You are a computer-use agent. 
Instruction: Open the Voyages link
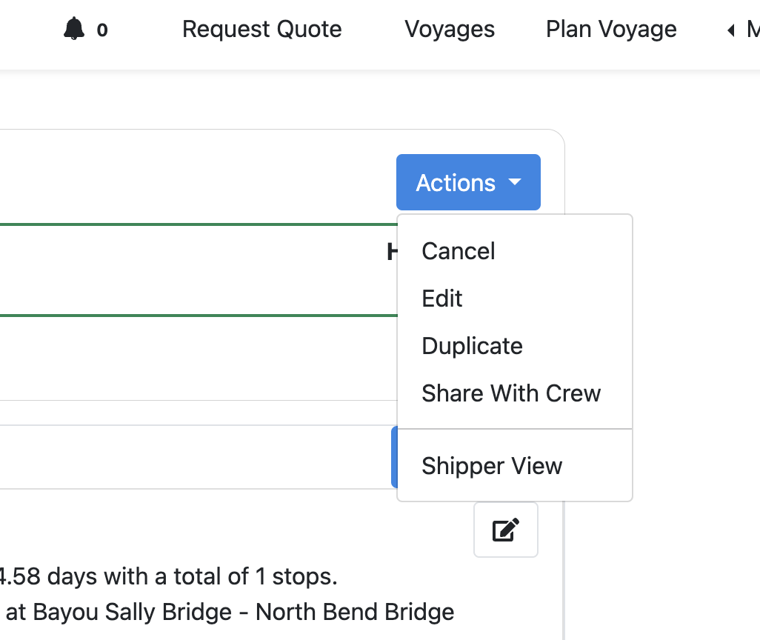450,30
